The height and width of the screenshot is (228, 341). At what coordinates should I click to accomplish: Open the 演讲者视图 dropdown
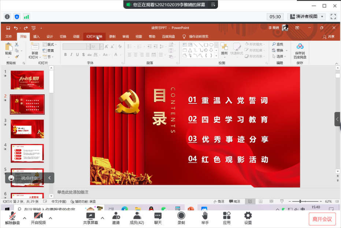307,17
